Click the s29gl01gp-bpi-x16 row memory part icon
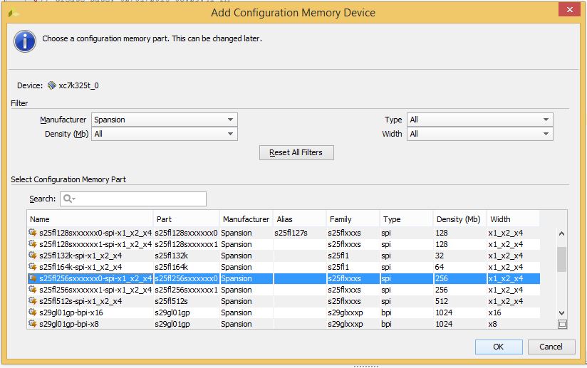The image size is (587, 368). point(33,312)
